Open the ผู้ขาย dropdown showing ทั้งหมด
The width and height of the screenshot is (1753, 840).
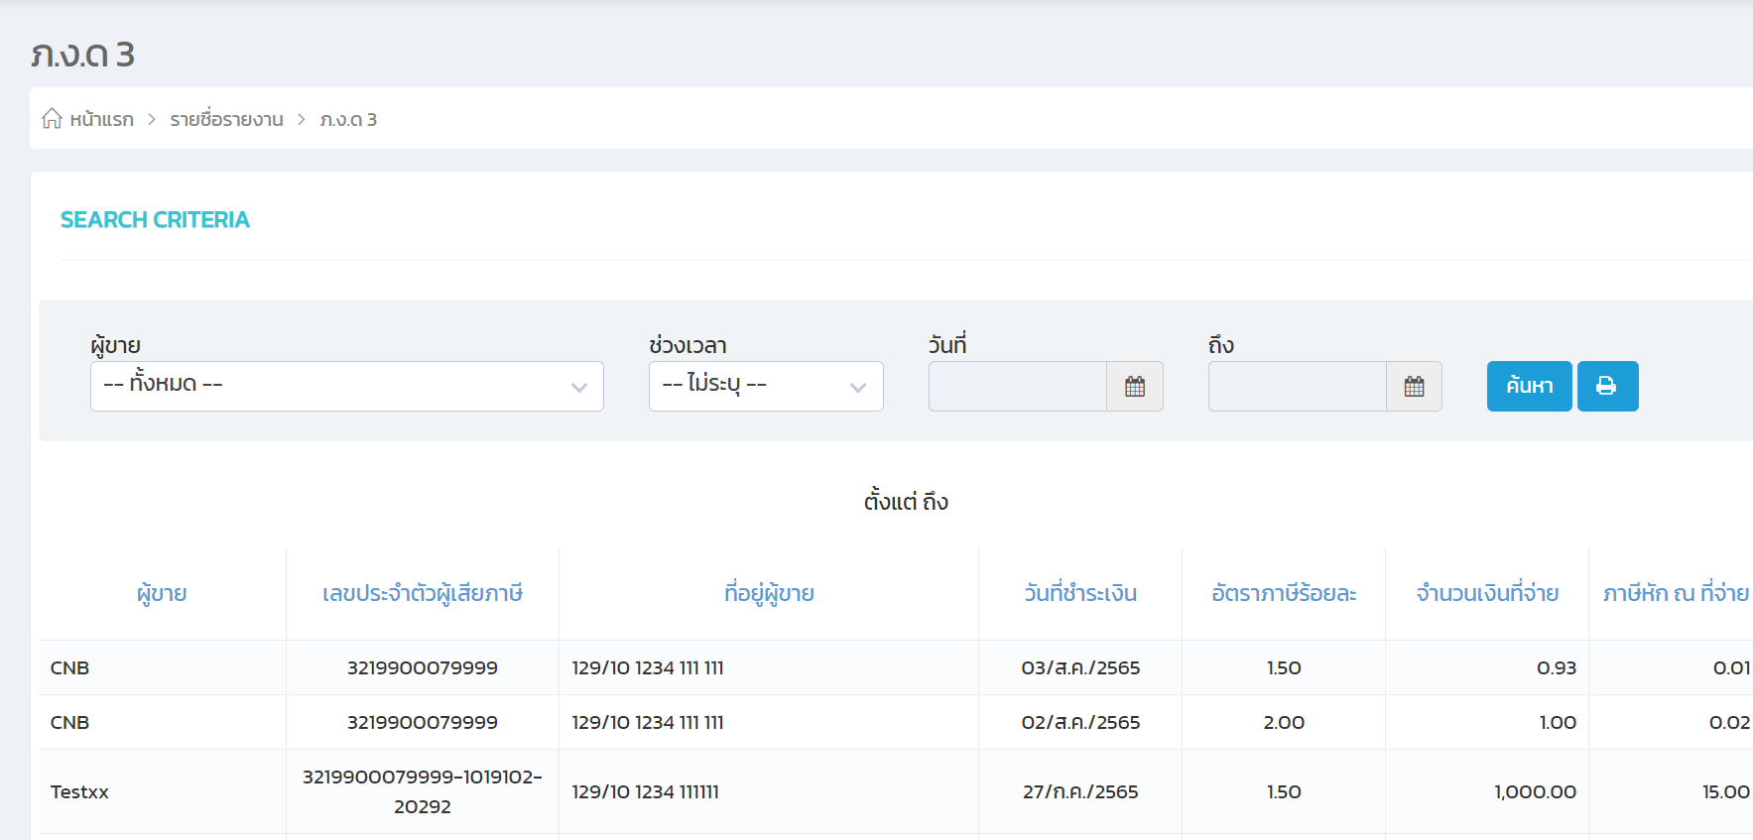click(347, 386)
